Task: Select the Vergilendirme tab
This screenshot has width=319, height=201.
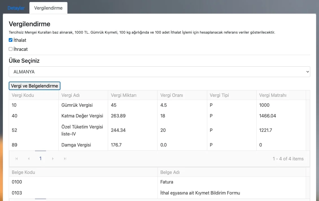Action: click(48, 8)
